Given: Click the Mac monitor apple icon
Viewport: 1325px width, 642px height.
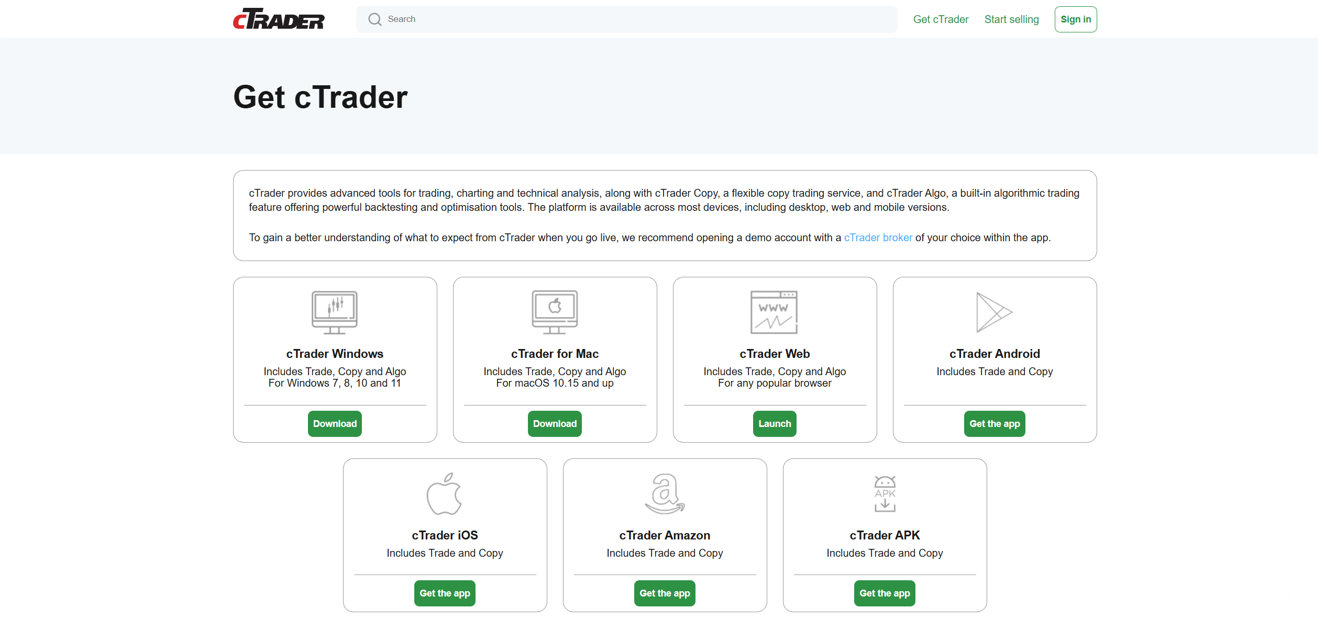Looking at the screenshot, I should [x=555, y=312].
